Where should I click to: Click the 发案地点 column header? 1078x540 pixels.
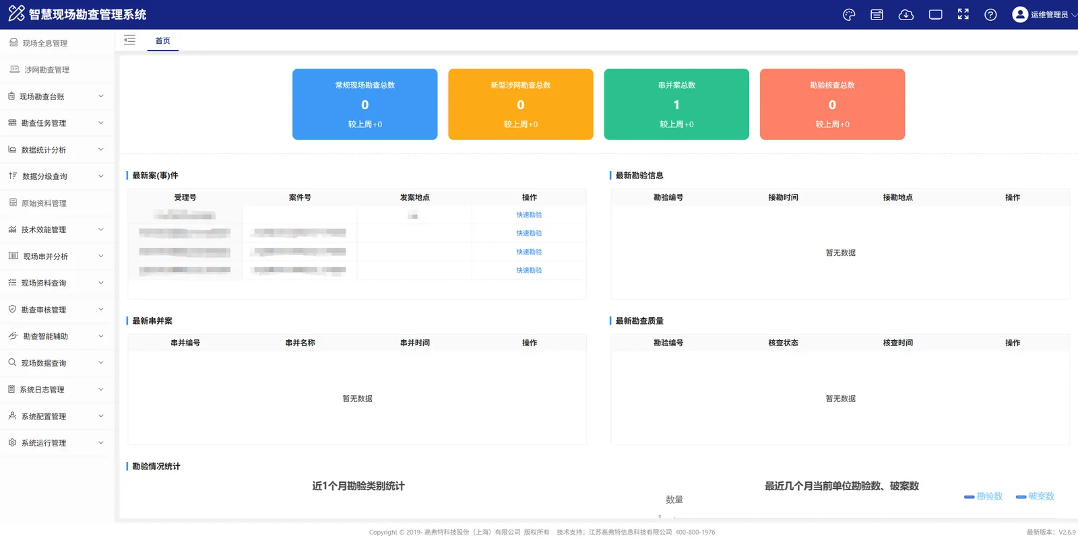tap(415, 197)
